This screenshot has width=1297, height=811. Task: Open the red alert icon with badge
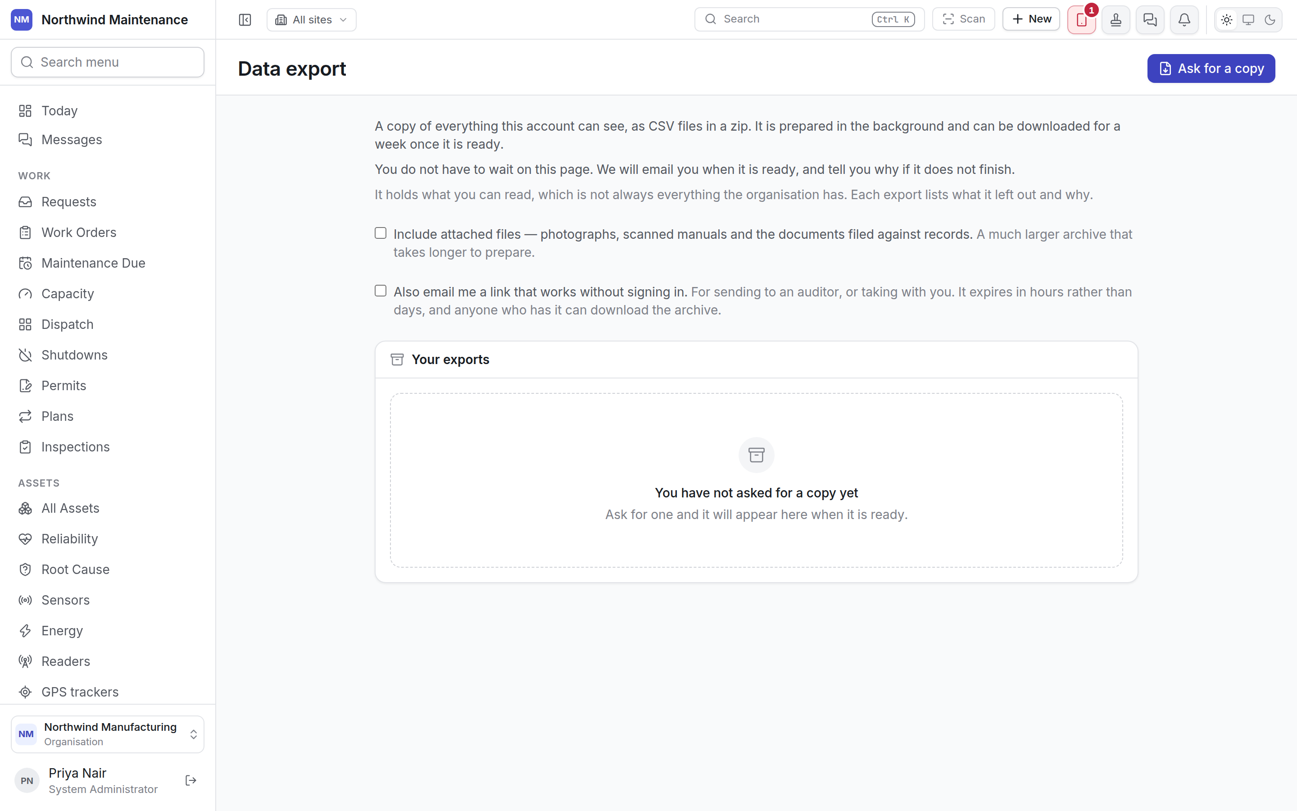pos(1082,20)
